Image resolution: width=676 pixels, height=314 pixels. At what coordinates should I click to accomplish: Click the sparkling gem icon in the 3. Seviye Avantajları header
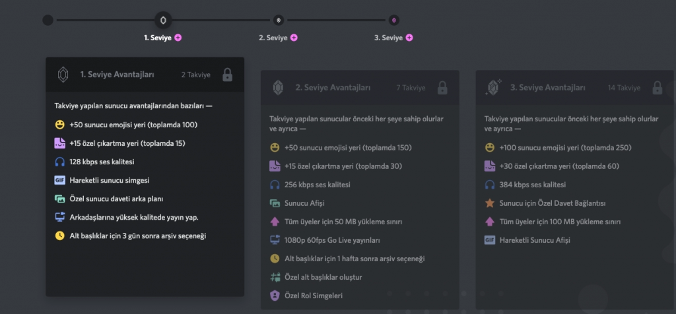click(492, 88)
